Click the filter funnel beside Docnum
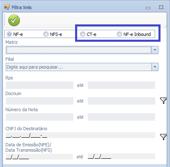 (x=163, y=100)
